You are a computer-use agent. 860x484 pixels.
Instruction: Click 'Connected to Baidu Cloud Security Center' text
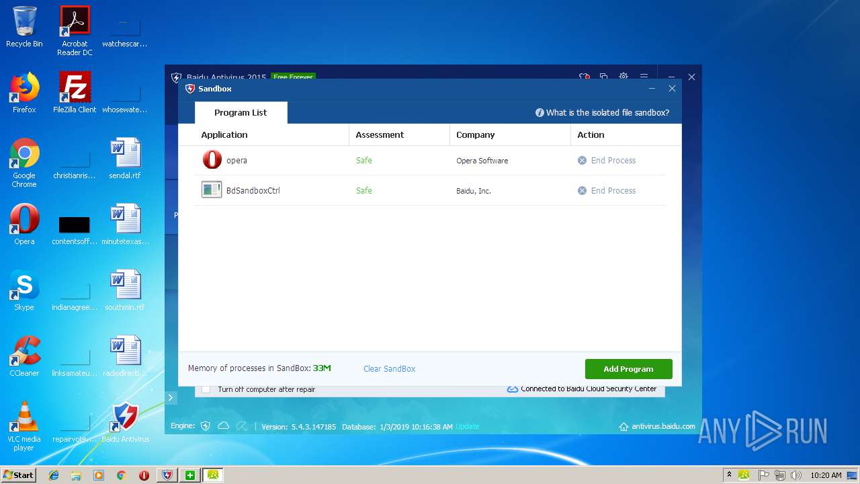click(589, 389)
